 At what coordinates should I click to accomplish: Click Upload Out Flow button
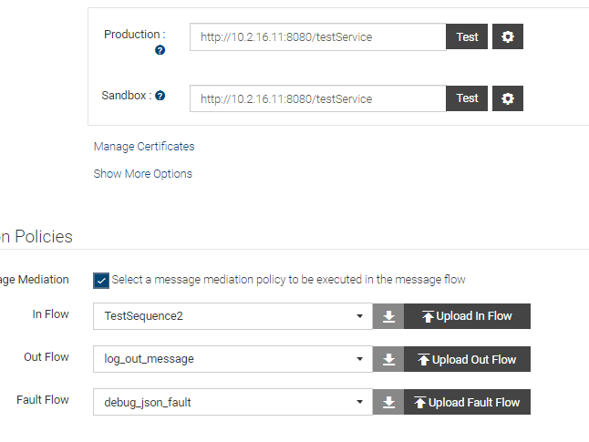tap(467, 359)
